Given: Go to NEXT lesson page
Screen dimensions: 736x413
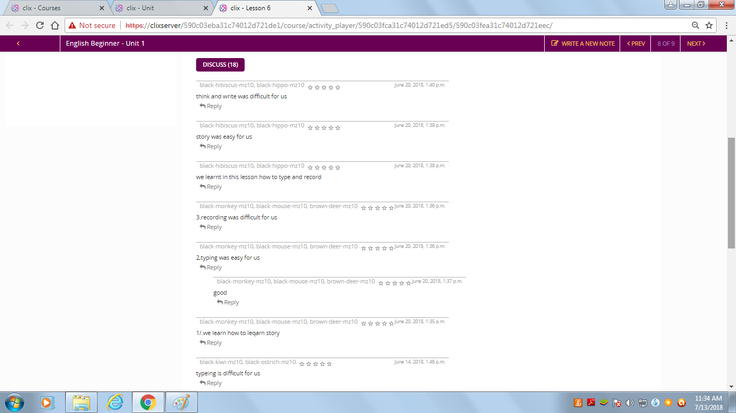Looking at the screenshot, I should [696, 44].
